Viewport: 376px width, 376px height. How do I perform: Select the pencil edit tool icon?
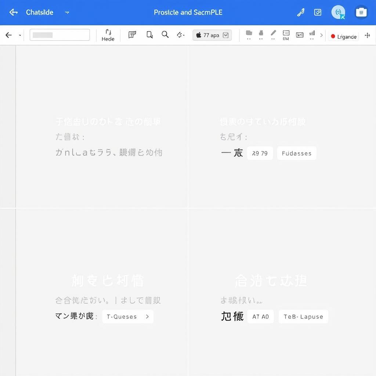point(273,33)
